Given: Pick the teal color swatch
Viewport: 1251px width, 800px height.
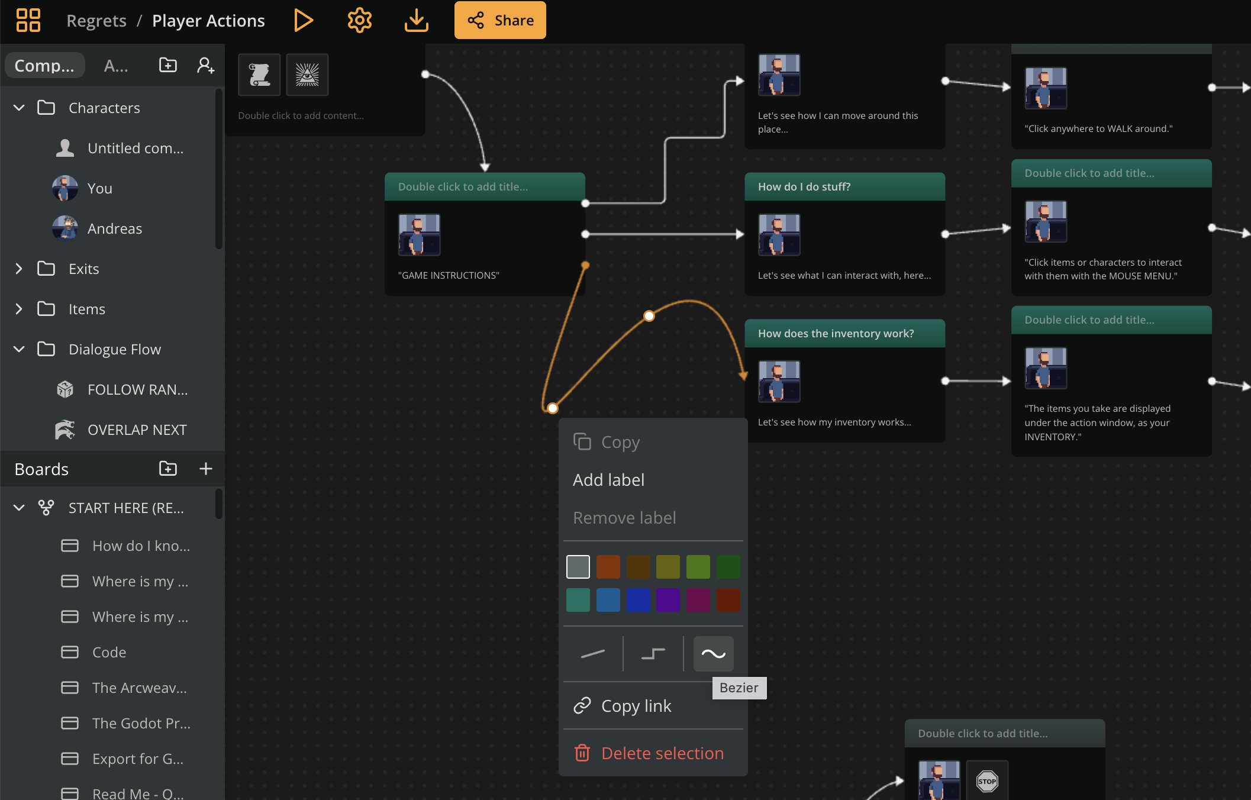Looking at the screenshot, I should (x=578, y=600).
